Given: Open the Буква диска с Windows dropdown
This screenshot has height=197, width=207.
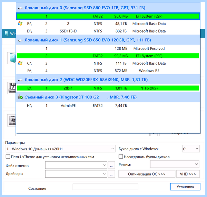Looking at the screenshot, I should pyautogui.click(x=191, y=149).
